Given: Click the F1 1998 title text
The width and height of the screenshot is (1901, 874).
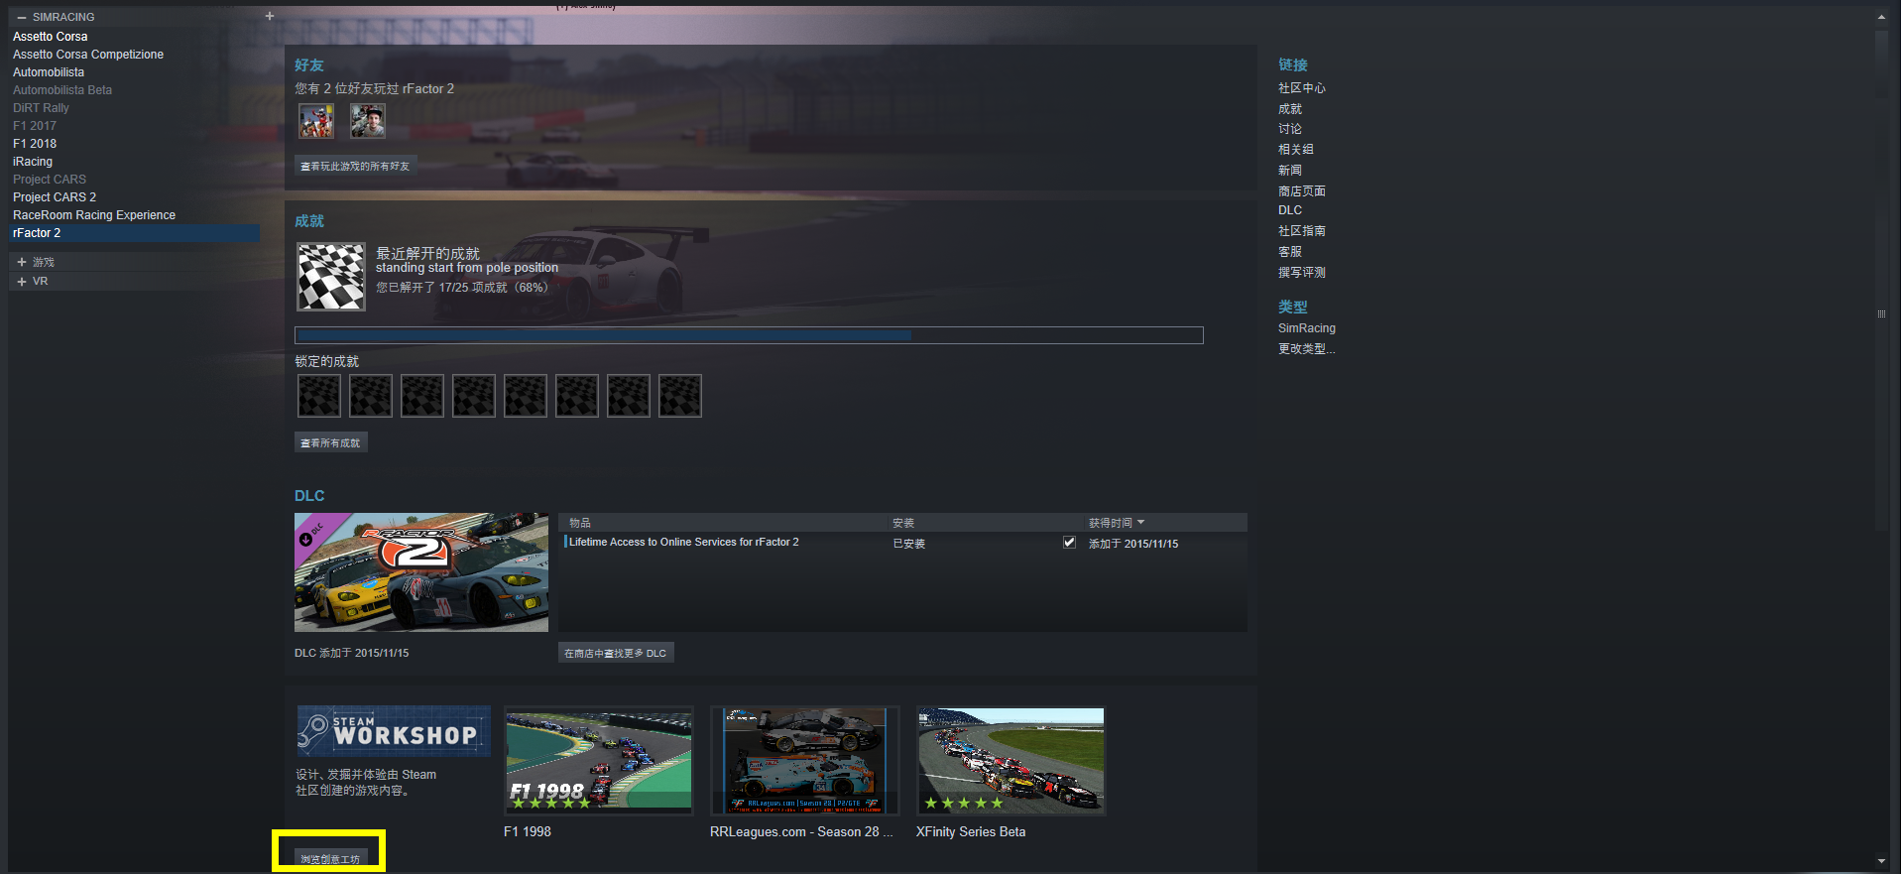Looking at the screenshot, I should tap(528, 832).
